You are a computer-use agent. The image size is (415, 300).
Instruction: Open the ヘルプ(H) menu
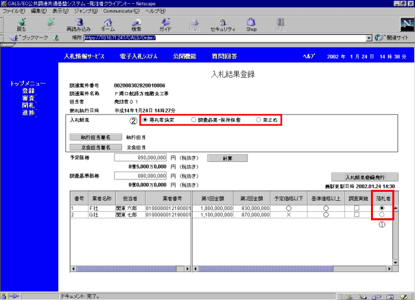155,11
